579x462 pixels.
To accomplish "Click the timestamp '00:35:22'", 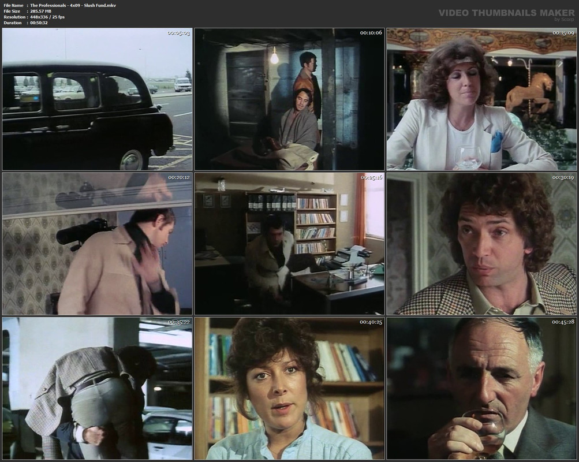I will point(179,322).
